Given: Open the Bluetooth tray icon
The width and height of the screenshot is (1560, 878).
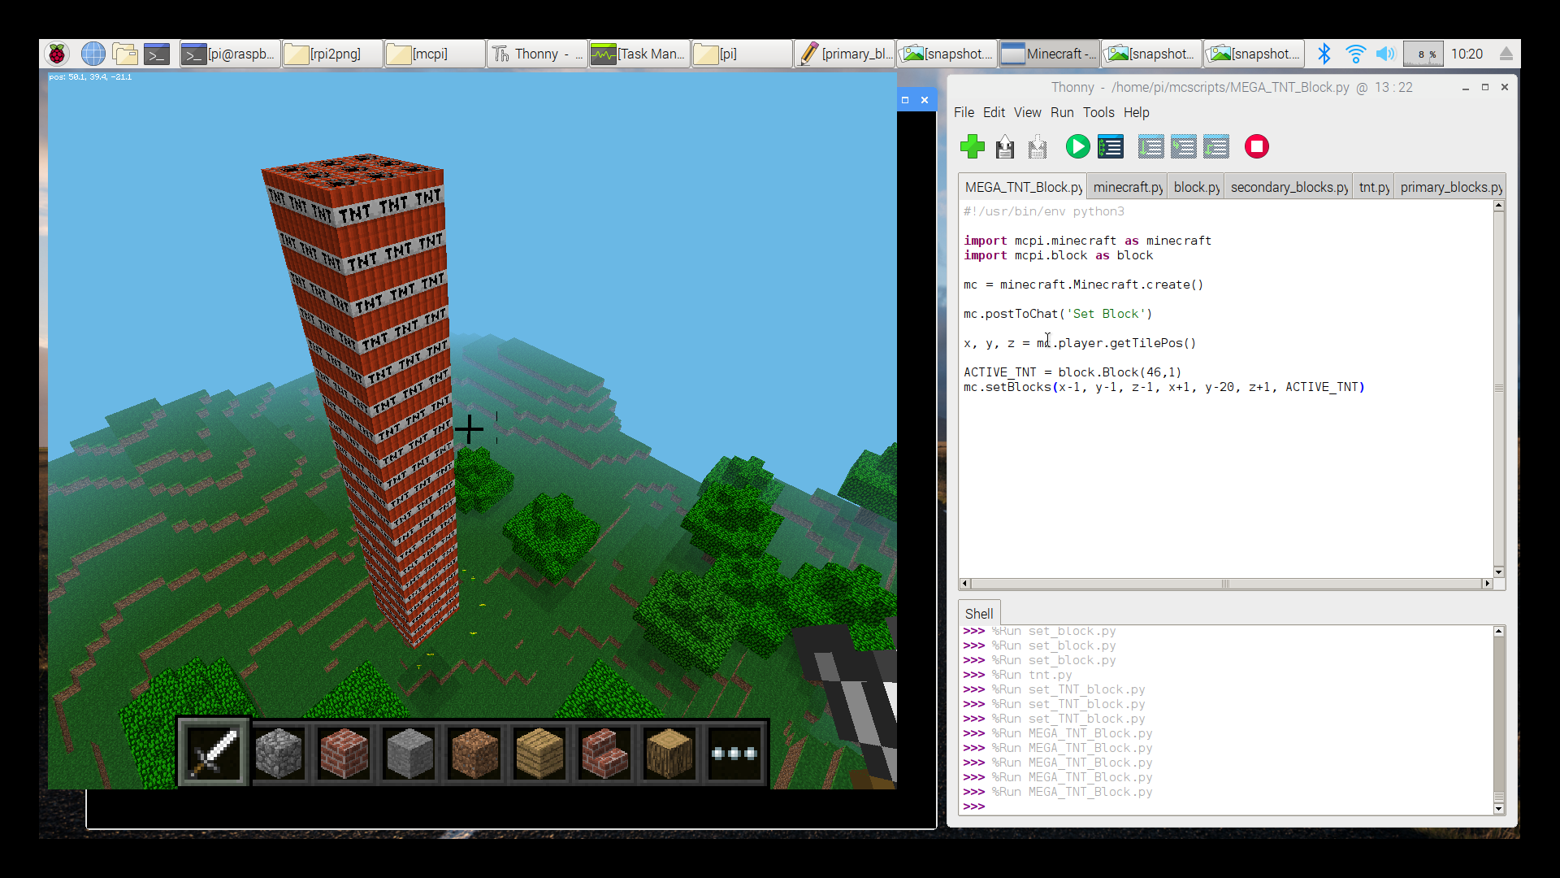Looking at the screenshot, I should coord(1324,54).
